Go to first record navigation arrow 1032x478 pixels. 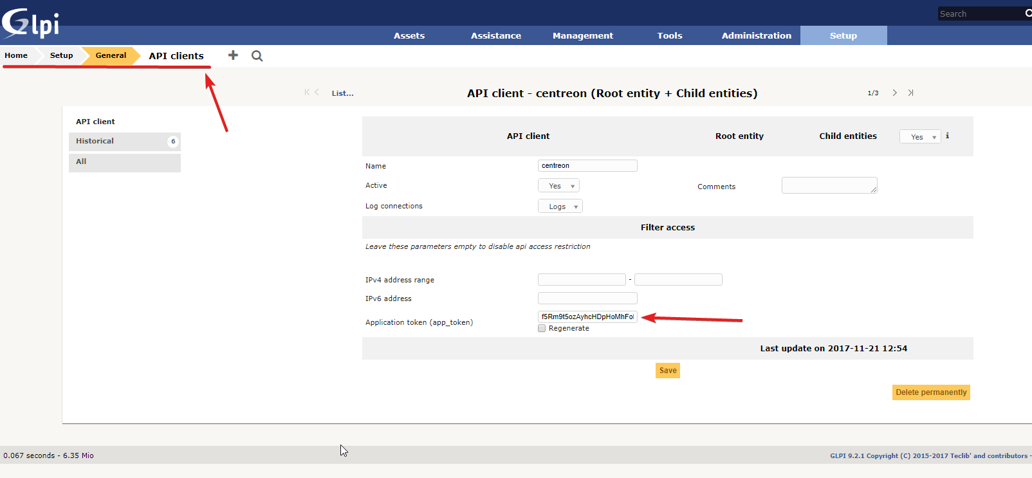(307, 93)
